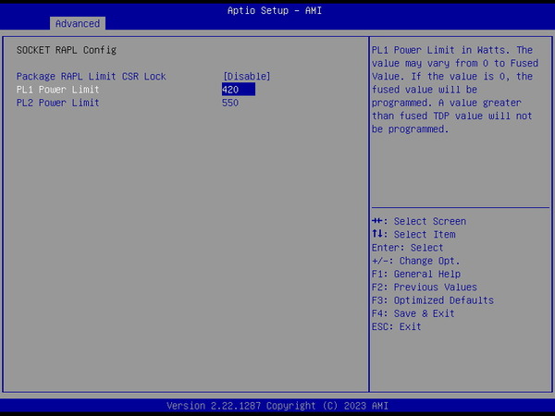Select the Package RAPL Limit CSR Lock label
This screenshot has width=555, height=416.
(91, 77)
